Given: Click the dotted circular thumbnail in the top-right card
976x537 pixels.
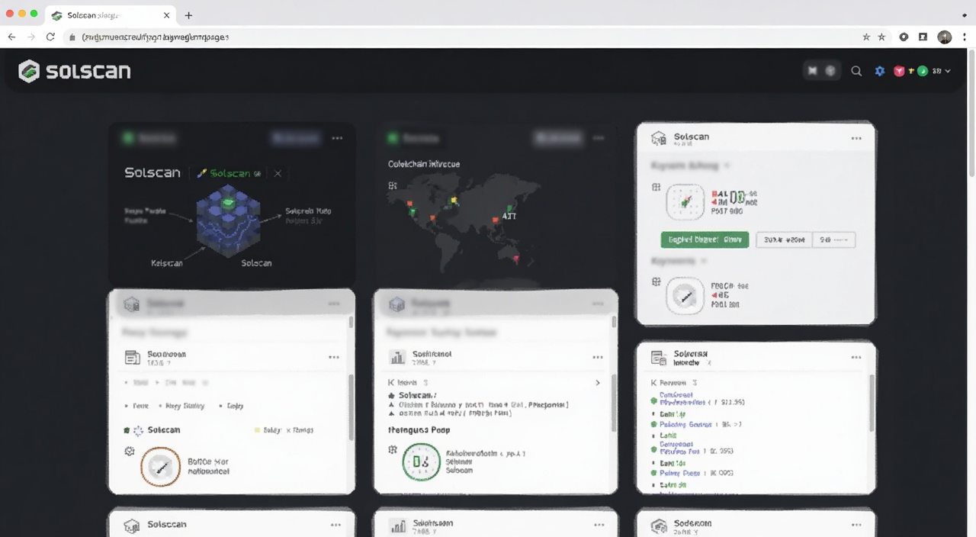Looking at the screenshot, I should pyautogui.click(x=685, y=202).
